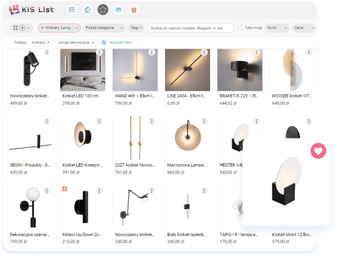Open the Marmurowa Lampa product thumbnail
This screenshot has height=256, width=339.
click(x=187, y=137)
